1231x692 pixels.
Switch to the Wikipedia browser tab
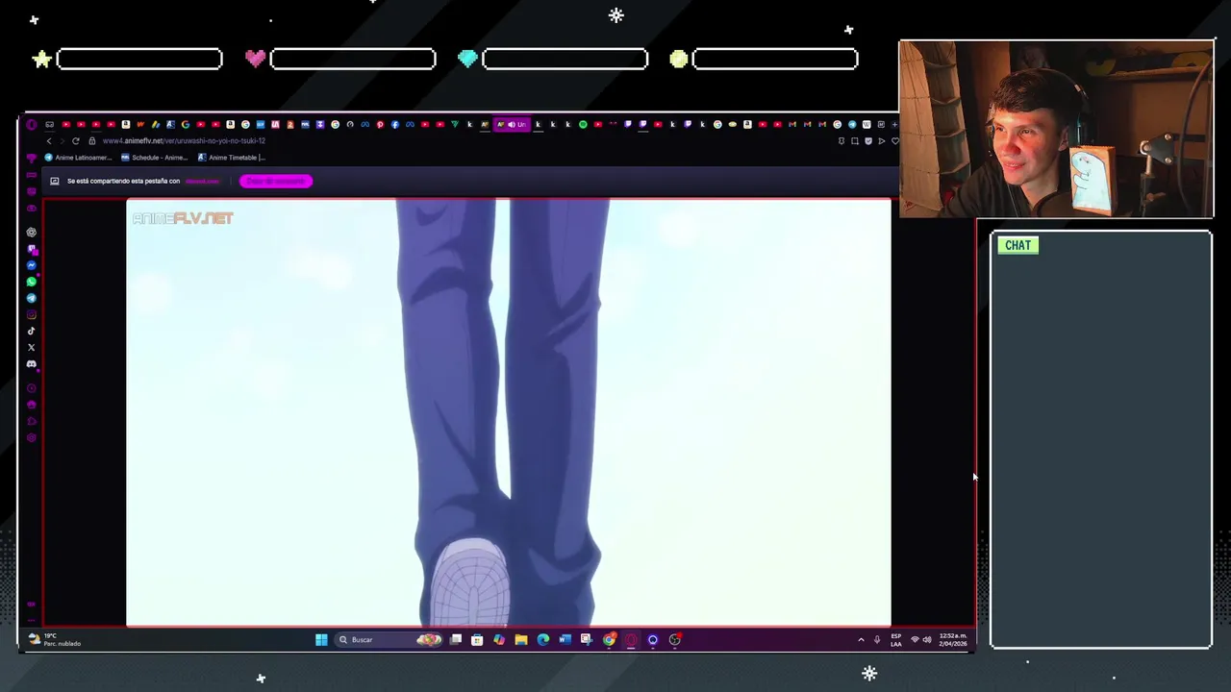(x=867, y=124)
